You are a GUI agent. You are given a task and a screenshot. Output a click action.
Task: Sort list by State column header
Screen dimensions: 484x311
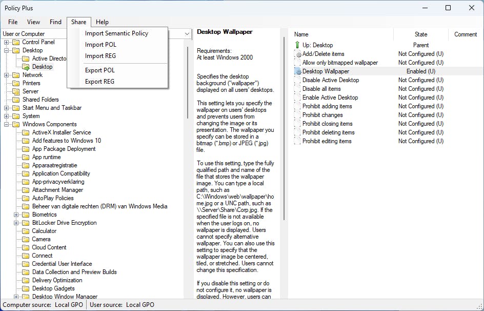point(421,34)
